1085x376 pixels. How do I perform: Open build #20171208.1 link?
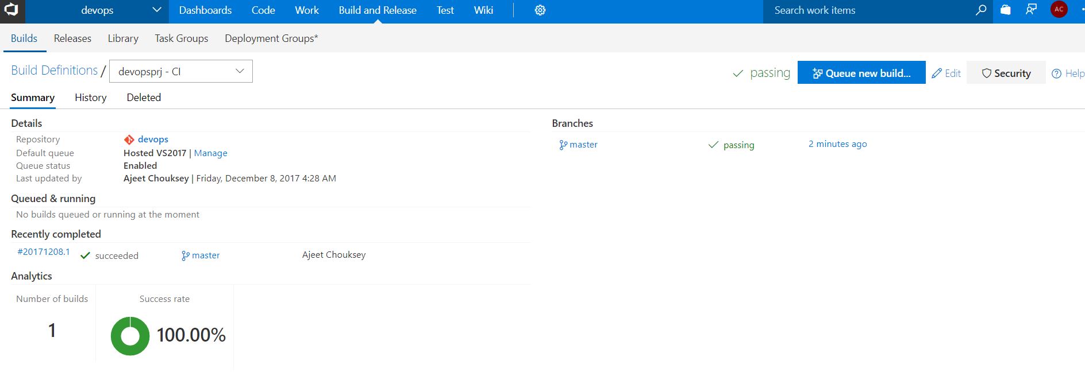44,252
